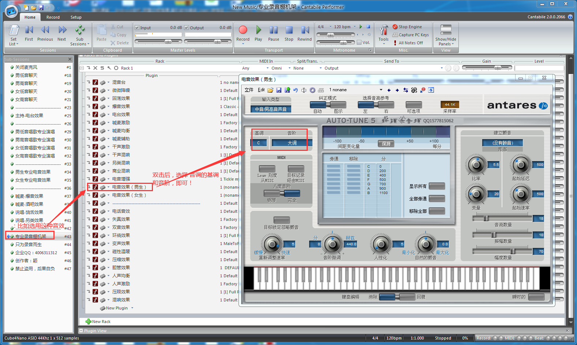The height and width of the screenshot is (345, 577).
Task: Click the First session icon
Action: click(x=29, y=30)
